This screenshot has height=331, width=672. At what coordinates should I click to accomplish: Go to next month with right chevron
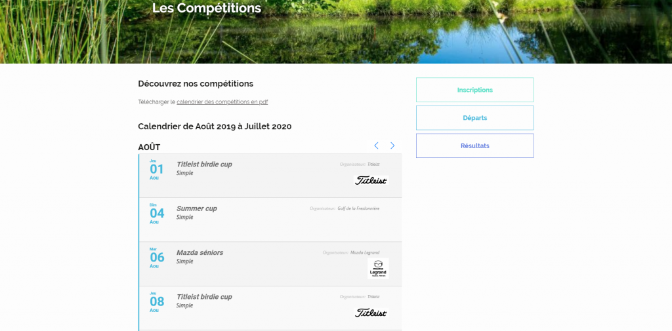tap(392, 146)
